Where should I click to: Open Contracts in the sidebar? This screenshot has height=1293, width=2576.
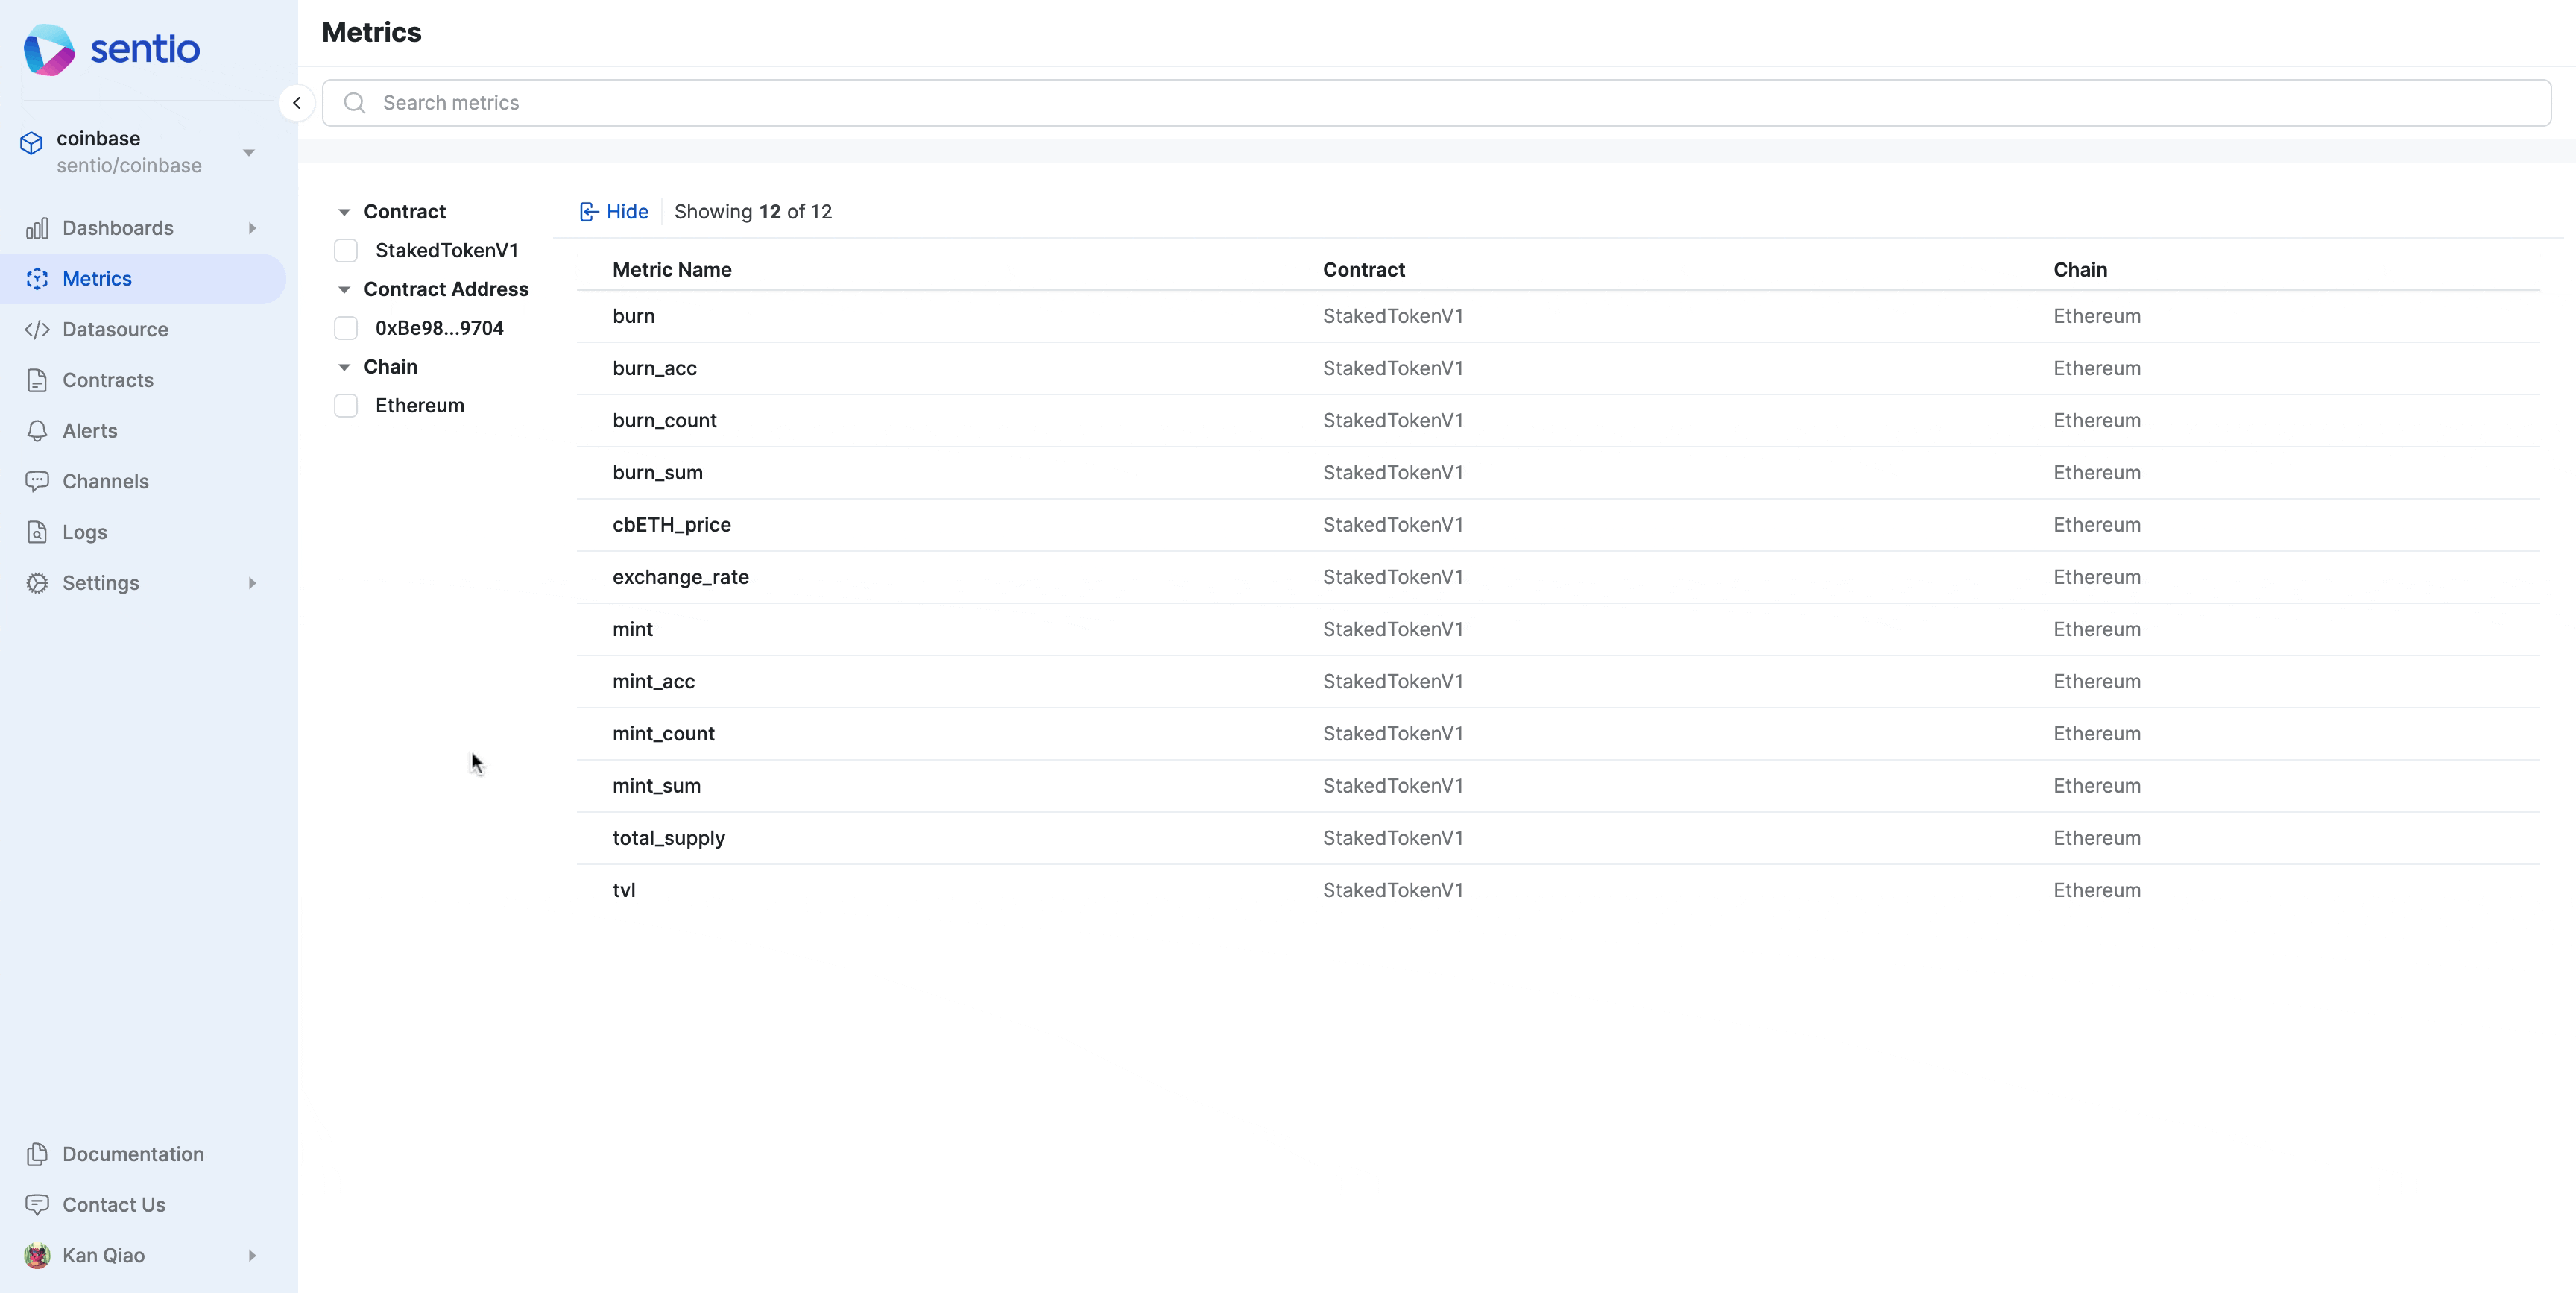pos(107,380)
